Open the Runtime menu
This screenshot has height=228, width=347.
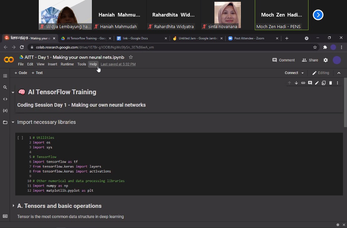click(x=67, y=64)
